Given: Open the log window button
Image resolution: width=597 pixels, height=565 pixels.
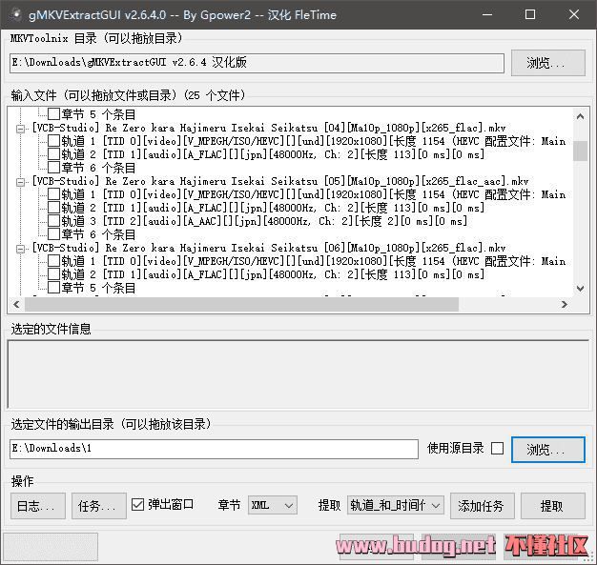Looking at the screenshot, I should click(x=39, y=506).
